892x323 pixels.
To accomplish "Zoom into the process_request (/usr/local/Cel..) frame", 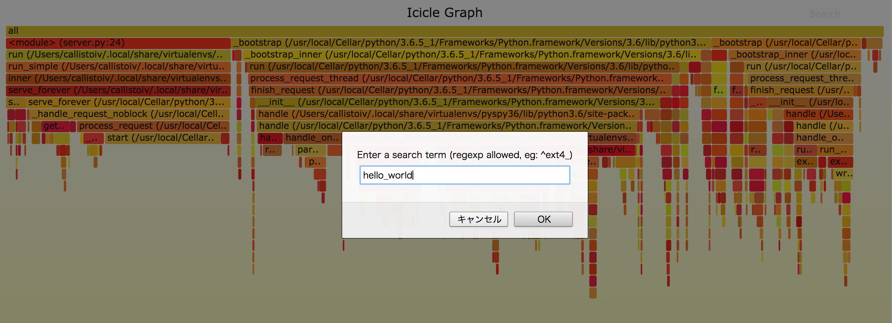I will [x=153, y=126].
